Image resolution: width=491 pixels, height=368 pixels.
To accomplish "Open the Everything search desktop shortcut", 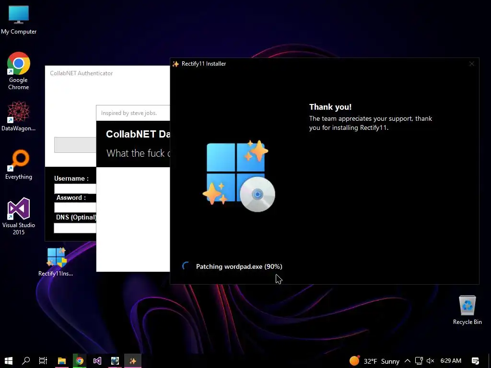I will coord(19,165).
